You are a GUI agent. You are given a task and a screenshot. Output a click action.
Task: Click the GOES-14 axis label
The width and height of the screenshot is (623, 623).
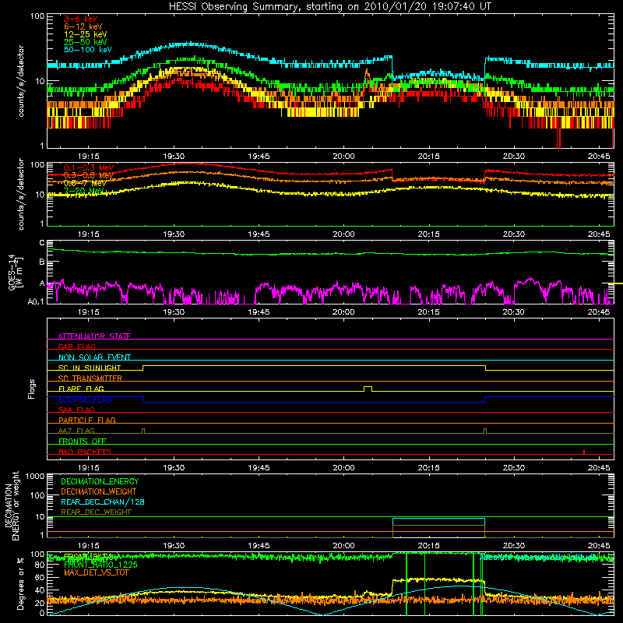click(x=15, y=272)
